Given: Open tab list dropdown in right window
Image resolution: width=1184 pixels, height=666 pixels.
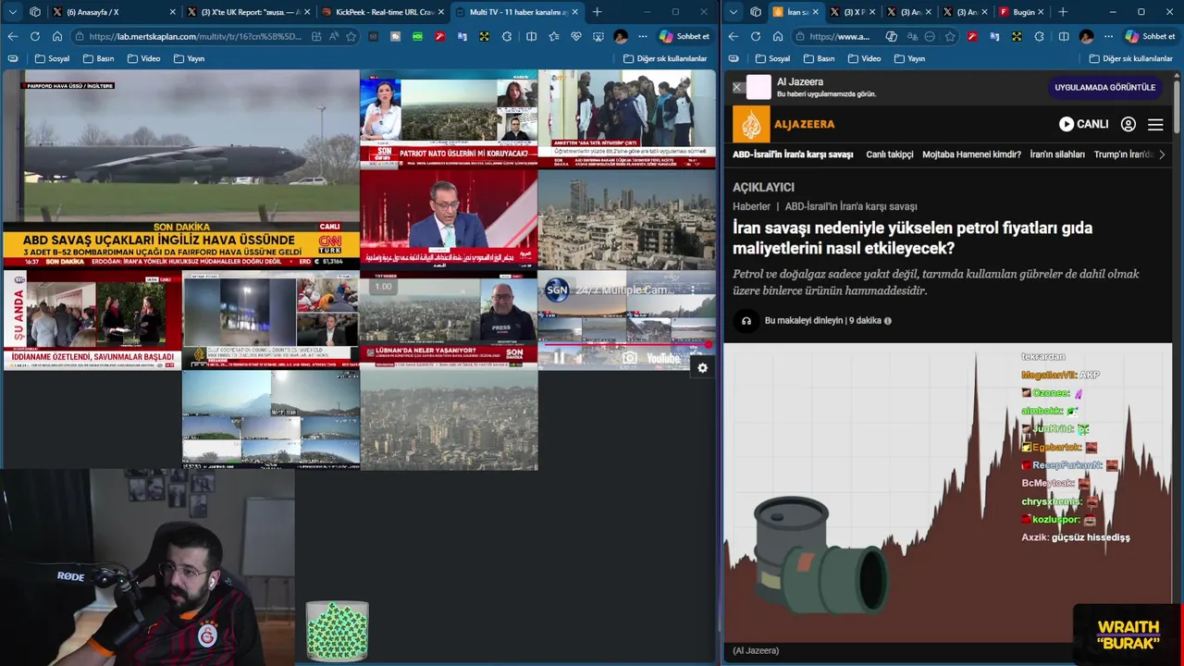Looking at the screenshot, I should point(734,12).
